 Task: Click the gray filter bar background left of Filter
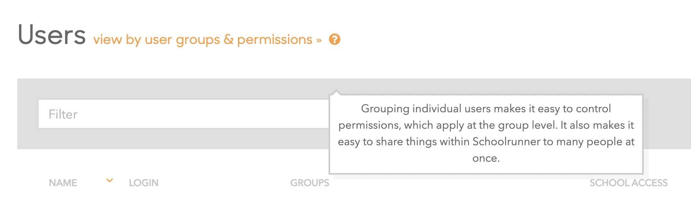pyautogui.click(x=27, y=114)
